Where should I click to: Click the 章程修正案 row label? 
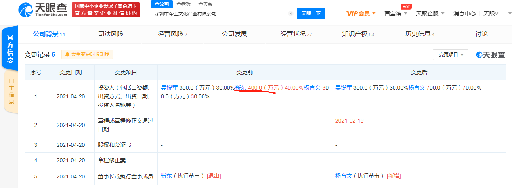coord(112,161)
